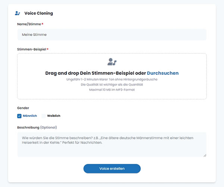
Task: Click the Weiblich label text
Action: click(54, 116)
